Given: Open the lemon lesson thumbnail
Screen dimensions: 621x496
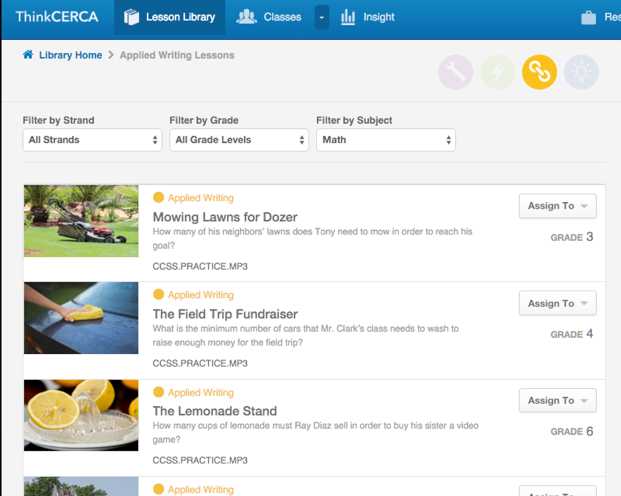Looking at the screenshot, I should tap(81, 415).
